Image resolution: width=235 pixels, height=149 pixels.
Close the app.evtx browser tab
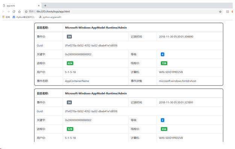tap(39, 6)
